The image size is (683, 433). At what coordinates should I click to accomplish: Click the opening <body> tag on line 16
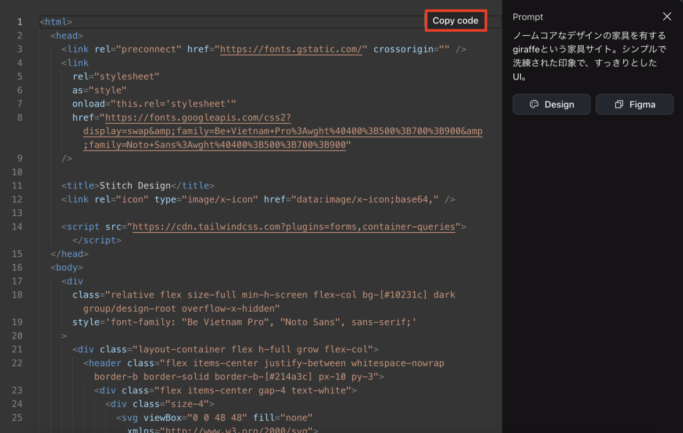click(x=67, y=267)
